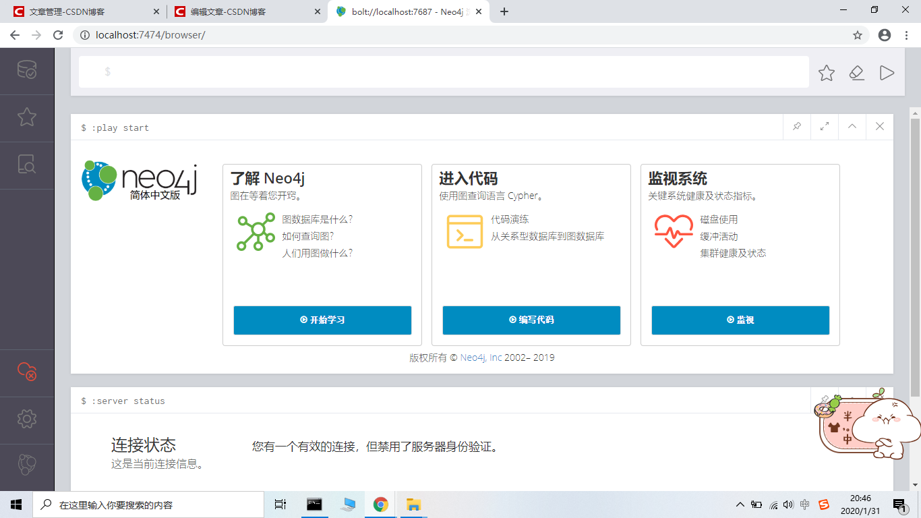Show hidden system tray icons
Viewport: 921px width, 518px height.
click(x=740, y=505)
